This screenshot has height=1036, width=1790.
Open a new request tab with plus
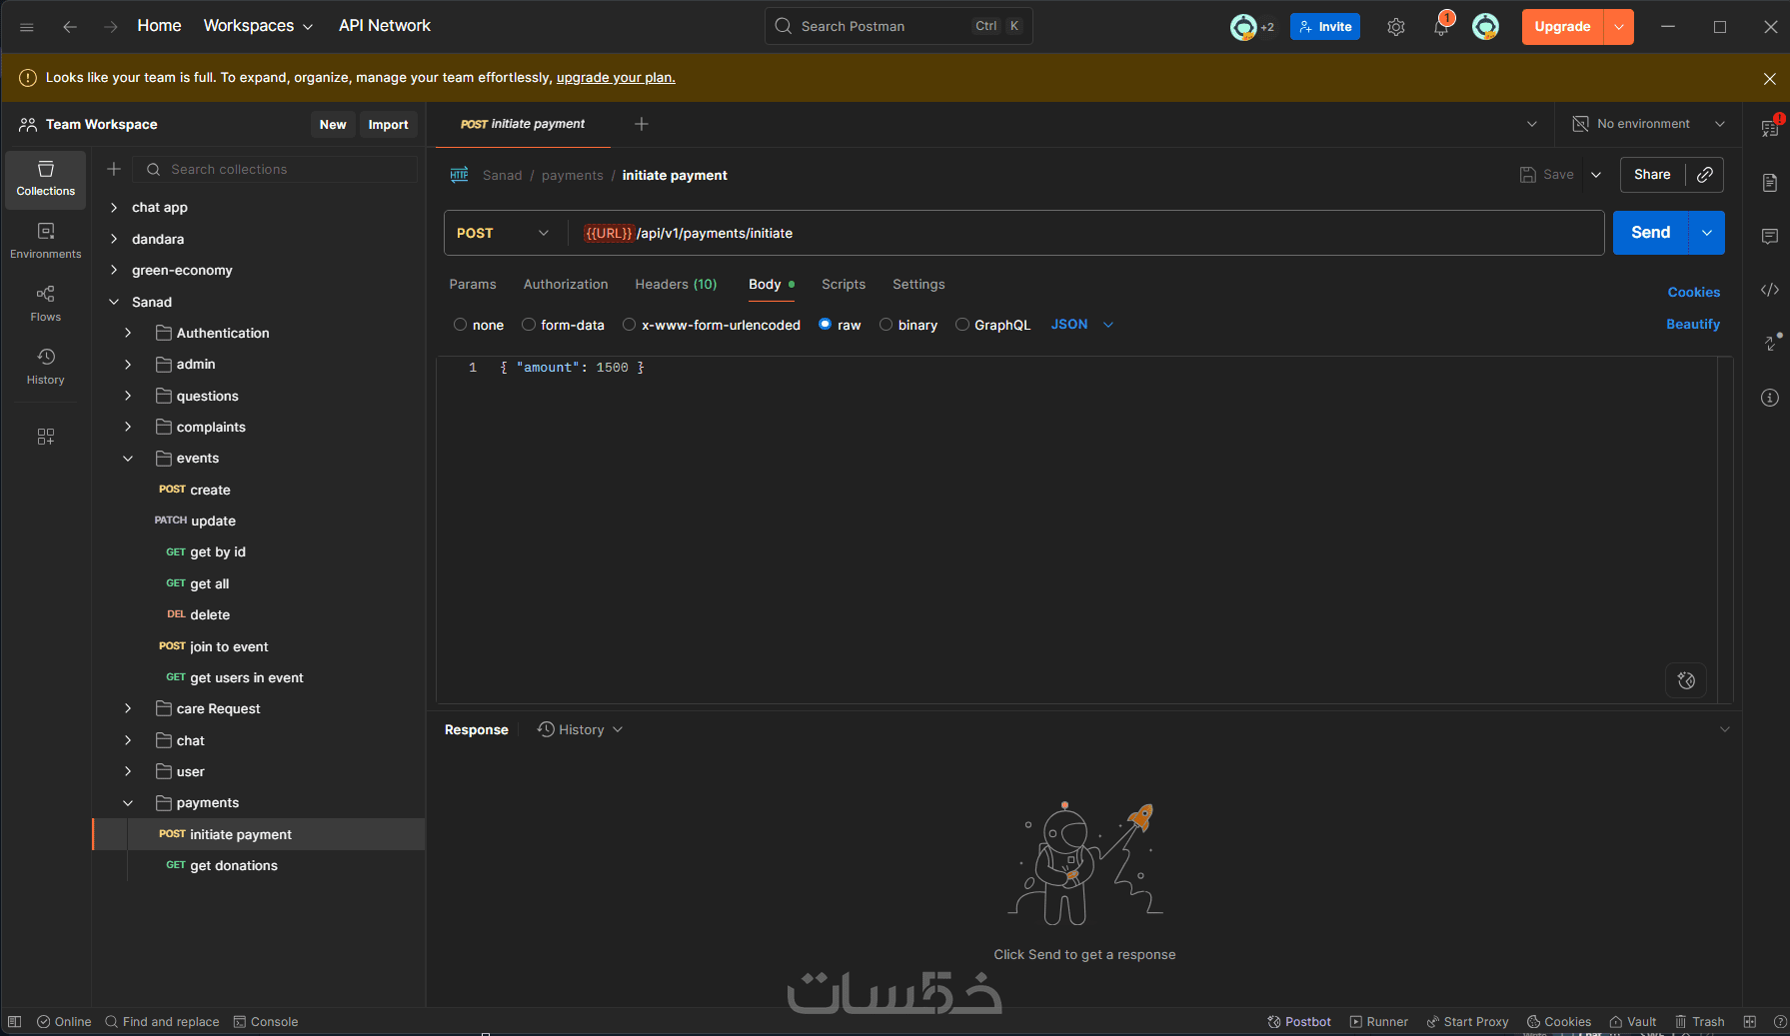(642, 124)
